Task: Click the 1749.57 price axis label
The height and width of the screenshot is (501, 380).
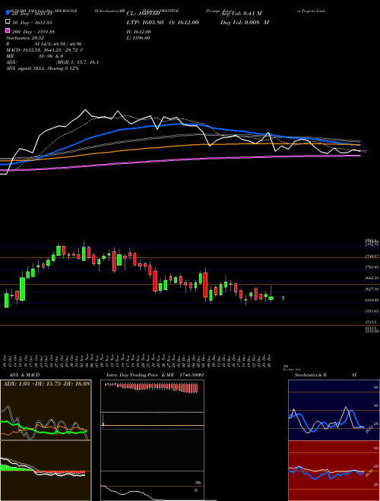Action: coord(372,257)
